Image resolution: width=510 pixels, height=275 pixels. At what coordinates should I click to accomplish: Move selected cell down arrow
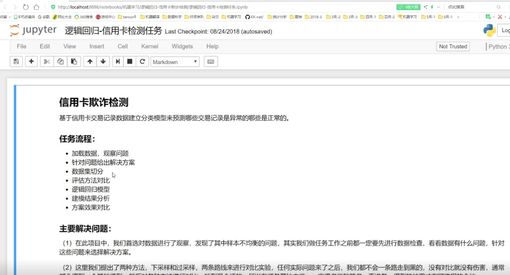point(103,62)
